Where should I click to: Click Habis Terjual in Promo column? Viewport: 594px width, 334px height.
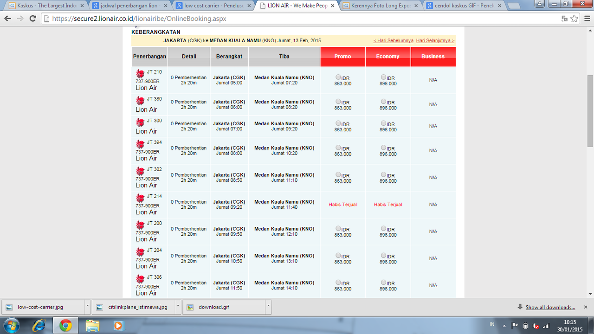[342, 205]
